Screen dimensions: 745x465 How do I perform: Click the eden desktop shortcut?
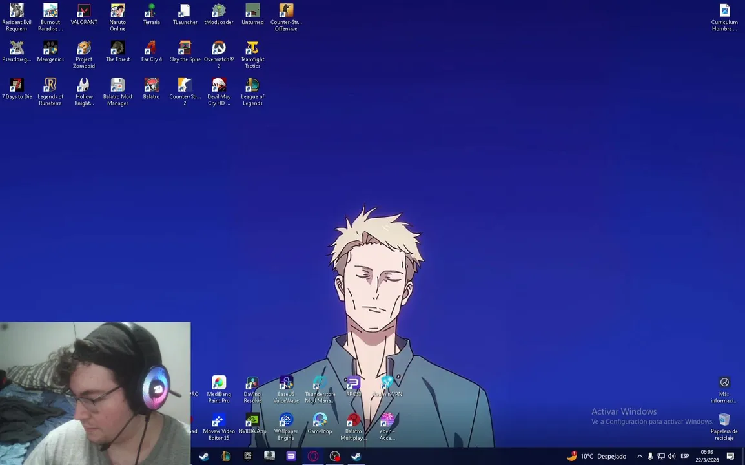(387, 426)
